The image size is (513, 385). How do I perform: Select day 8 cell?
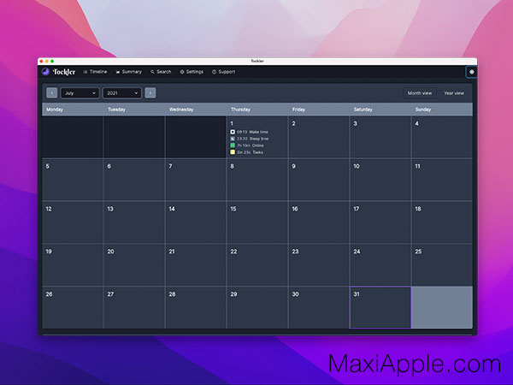(x=256, y=180)
